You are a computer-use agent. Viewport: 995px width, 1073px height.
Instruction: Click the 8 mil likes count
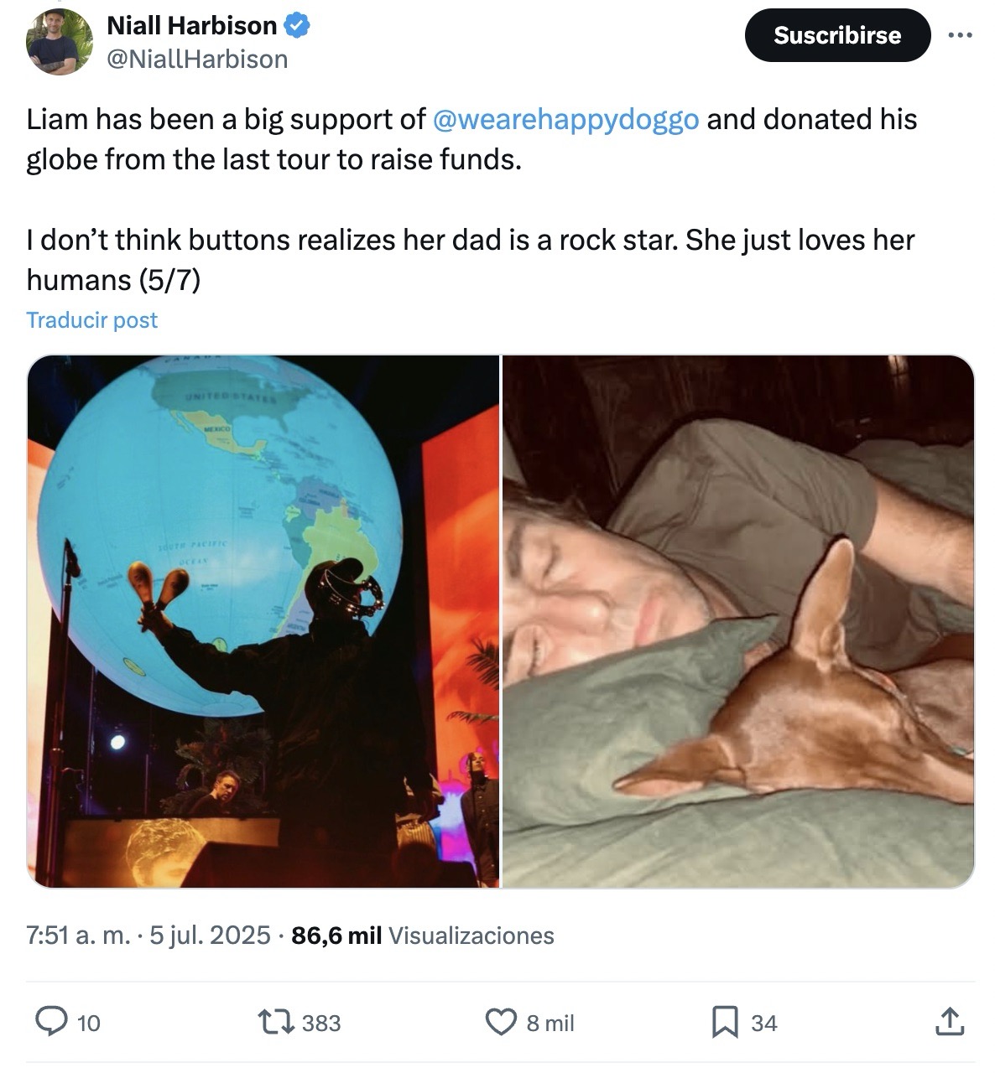click(550, 1023)
